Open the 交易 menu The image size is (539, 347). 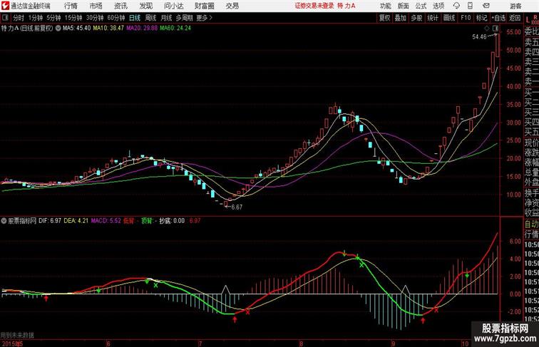pyautogui.click(x=232, y=6)
